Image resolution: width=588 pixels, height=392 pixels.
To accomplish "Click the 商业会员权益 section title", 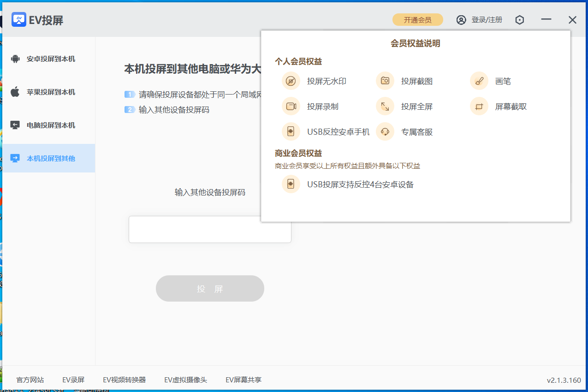I will (298, 153).
